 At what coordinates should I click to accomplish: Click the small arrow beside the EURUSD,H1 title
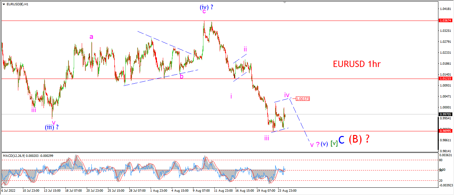4,4
